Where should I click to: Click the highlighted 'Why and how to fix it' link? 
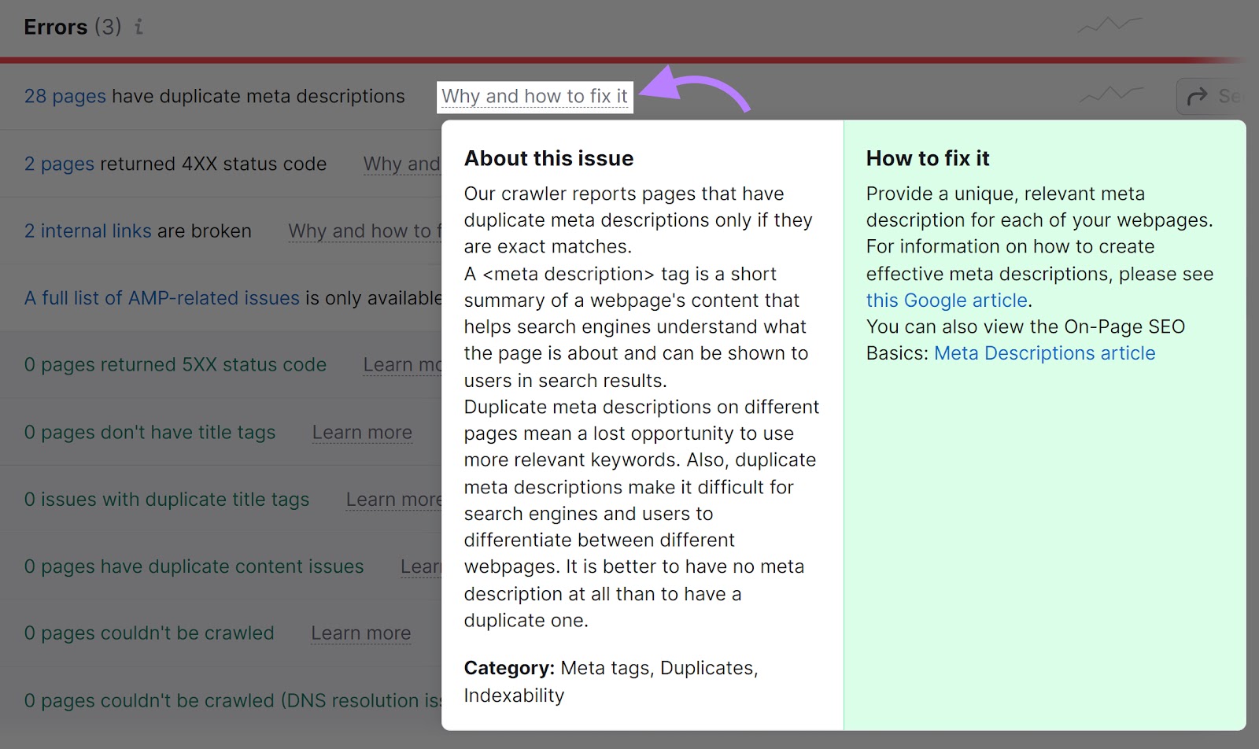tap(534, 96)
